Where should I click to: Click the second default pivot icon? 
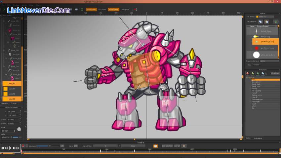(266, 21)
